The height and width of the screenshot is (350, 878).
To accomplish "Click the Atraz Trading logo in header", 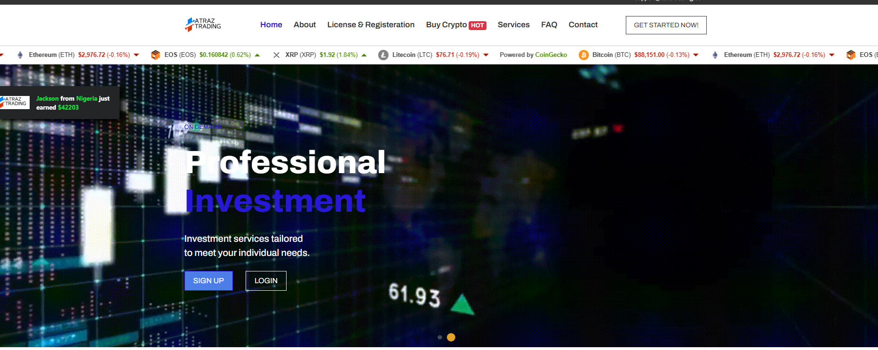I will [203, 24].
